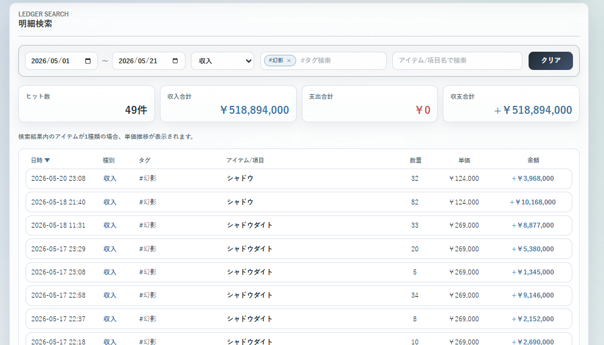This screenshot has width=604, height=345.
Task: Click the 収支合計 +¥518,894,000 card
Action: (511, 103)
